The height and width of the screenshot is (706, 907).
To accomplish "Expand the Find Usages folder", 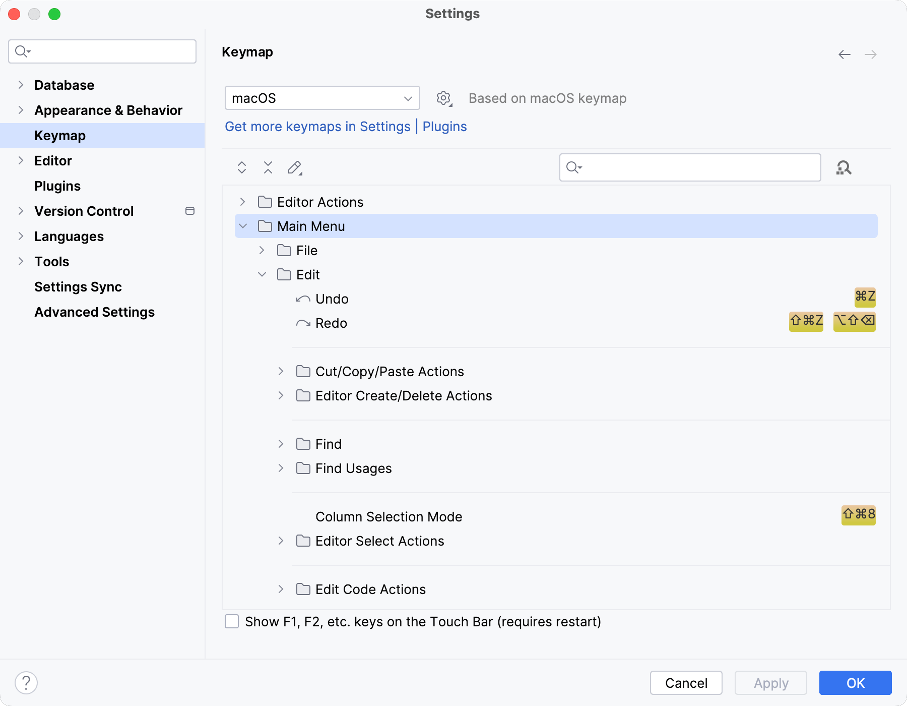I will [281, 468].
